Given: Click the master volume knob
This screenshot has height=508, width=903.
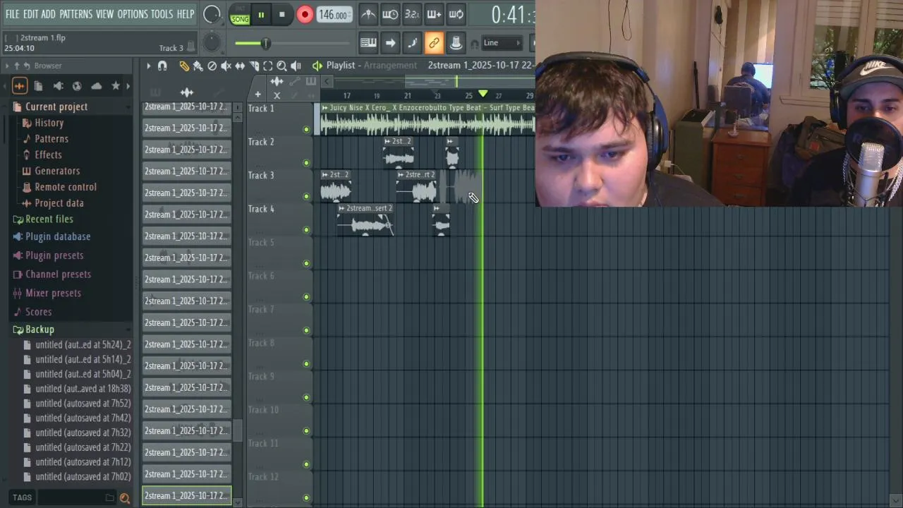Looking at the screenshot, I should 212,14.
